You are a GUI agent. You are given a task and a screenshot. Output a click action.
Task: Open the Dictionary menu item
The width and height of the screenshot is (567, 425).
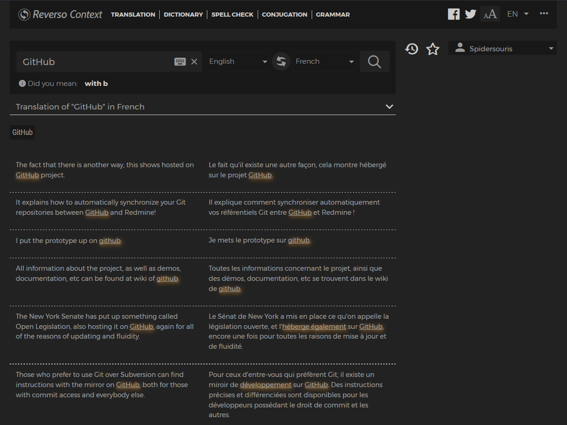click(x=183, y=14)
